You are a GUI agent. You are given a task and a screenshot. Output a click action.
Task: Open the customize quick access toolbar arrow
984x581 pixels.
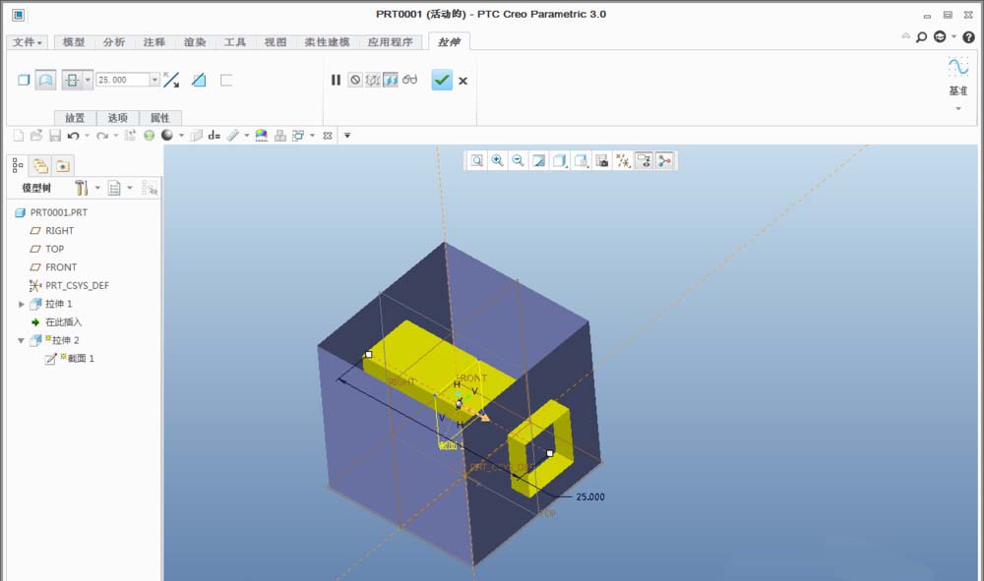(347, 136)
